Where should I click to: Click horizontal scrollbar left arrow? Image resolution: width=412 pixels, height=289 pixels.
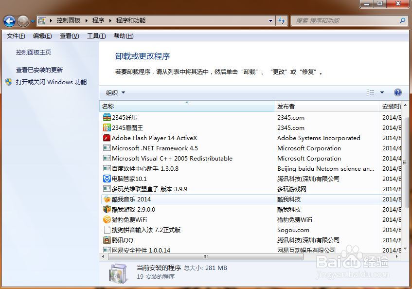click(103, 256)
